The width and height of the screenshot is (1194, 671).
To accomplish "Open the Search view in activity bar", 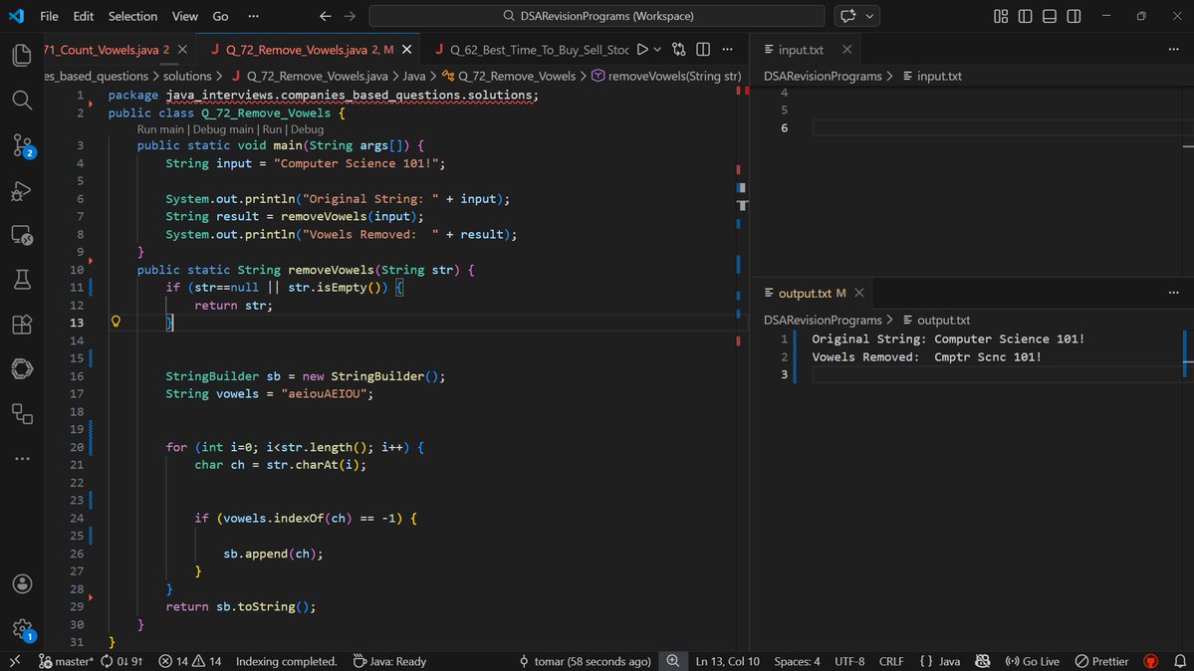I will [22, 100].
